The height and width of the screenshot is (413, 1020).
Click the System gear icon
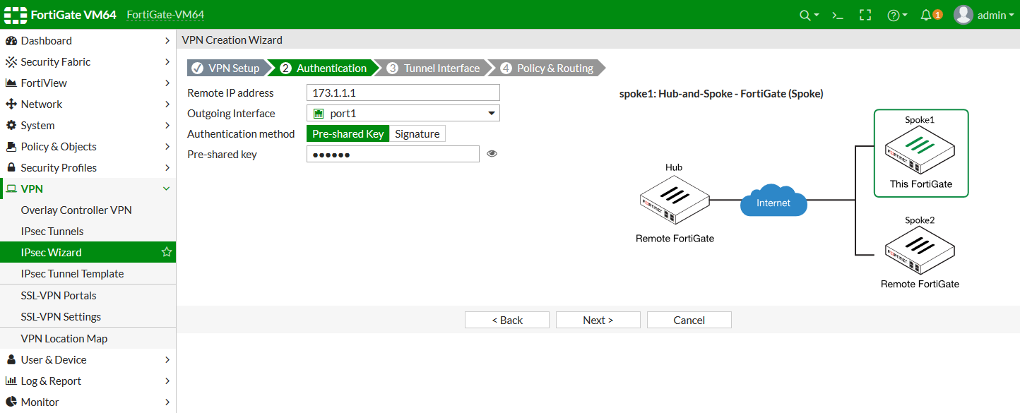11,126
